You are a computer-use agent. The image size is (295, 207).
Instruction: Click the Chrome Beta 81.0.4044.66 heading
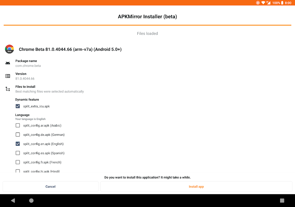click(x=70, y=49)
